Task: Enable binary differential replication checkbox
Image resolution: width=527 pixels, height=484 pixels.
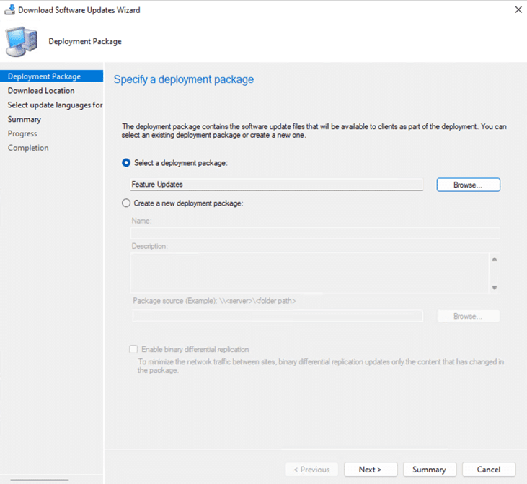Action: click(133, 349)
